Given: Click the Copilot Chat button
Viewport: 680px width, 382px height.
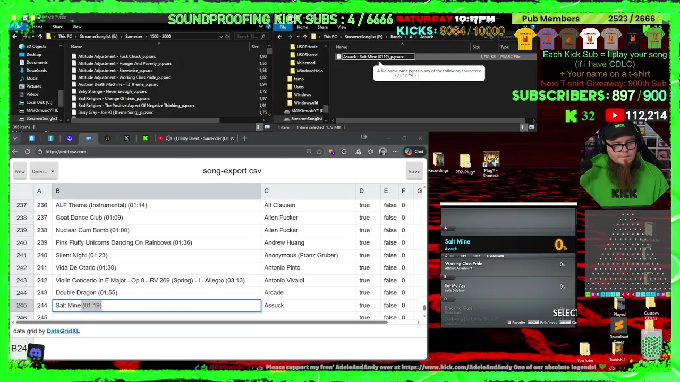Looking at the screenshot, I should [x=414, y=152].
